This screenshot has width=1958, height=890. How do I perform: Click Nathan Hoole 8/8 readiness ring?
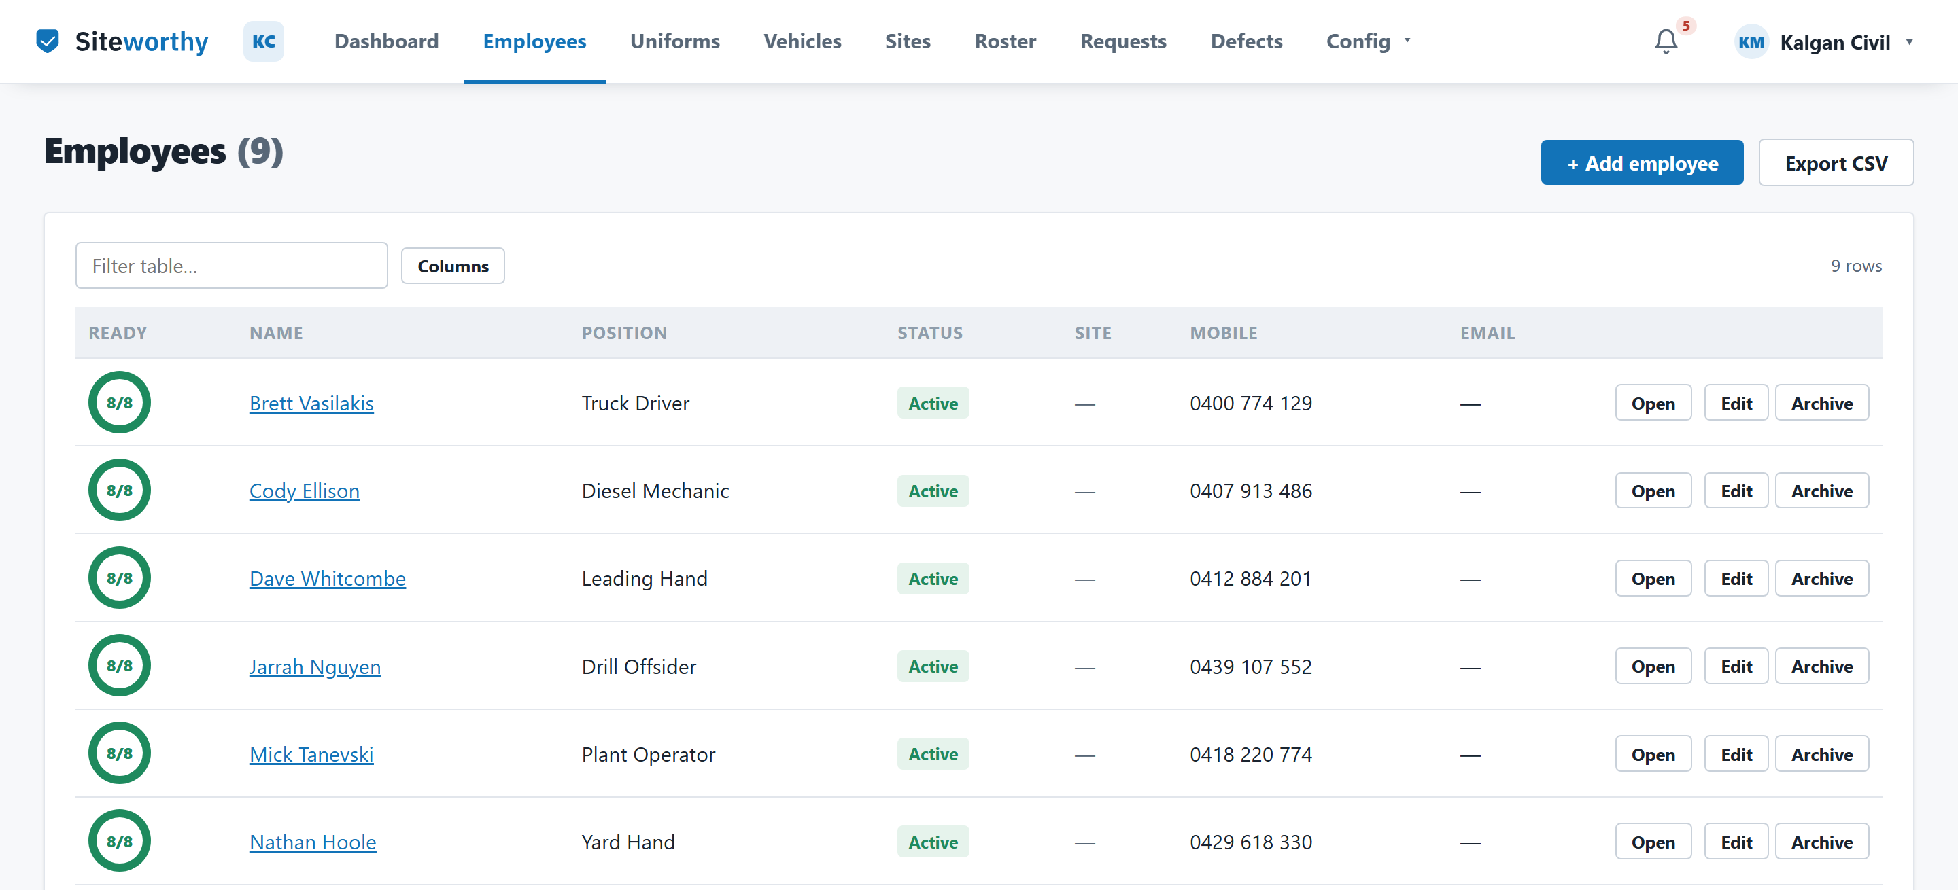(x=120, y=841)
